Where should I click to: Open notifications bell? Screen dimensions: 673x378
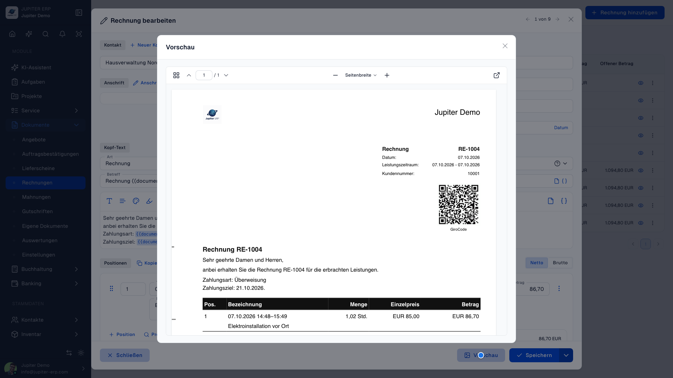tap(62, 34)
